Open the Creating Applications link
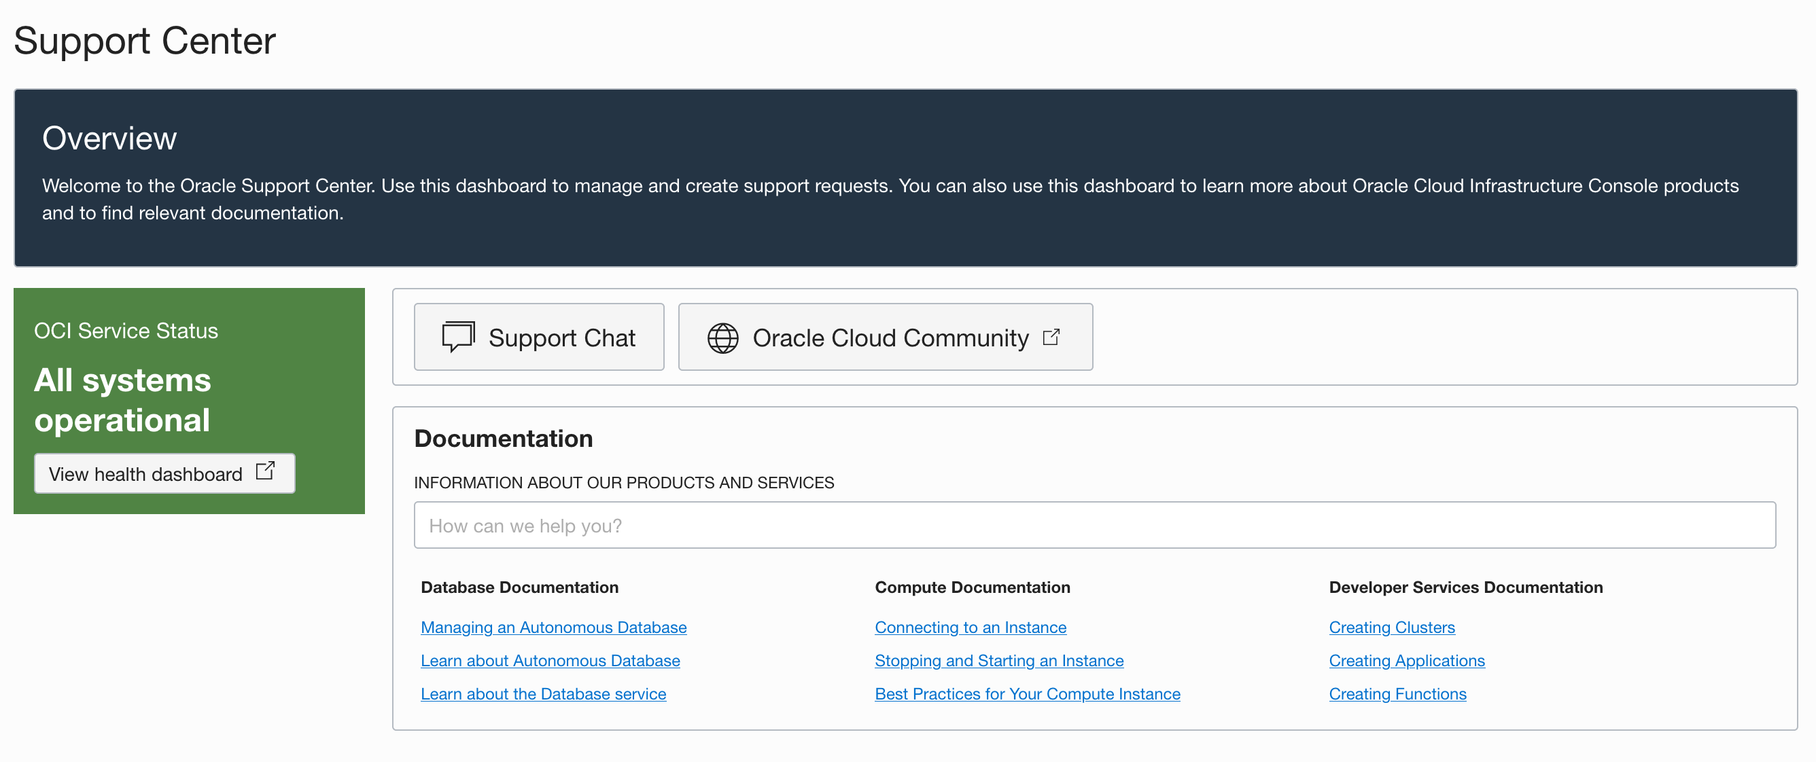Viewport: 1816px width, 762px height. point(1406,661)
